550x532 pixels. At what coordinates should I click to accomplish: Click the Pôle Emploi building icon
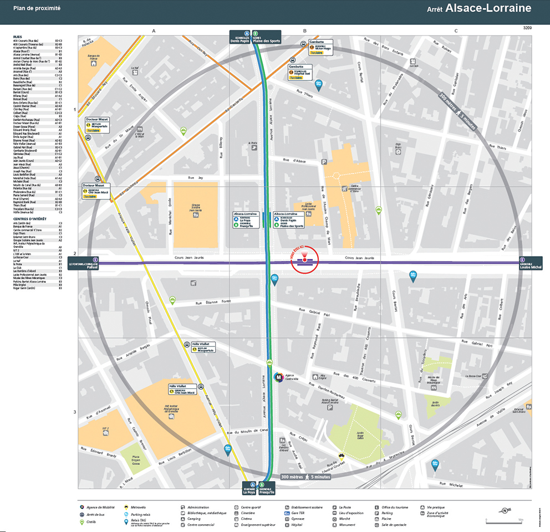tap(315, 377)
